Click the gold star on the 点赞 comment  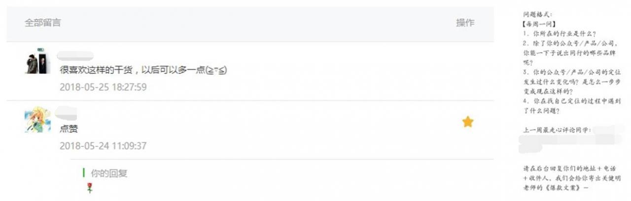coord(467,122)
